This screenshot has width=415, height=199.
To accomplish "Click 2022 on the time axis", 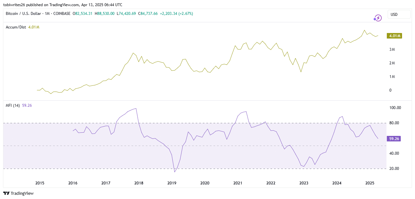I will click(271, 183).
